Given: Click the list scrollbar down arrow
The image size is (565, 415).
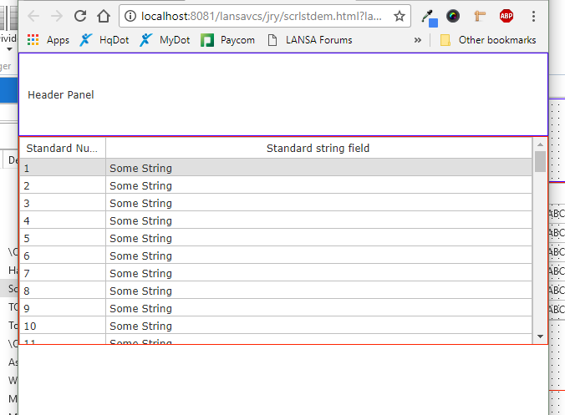Looking at the screenshot, I should (x=540, y=336).
